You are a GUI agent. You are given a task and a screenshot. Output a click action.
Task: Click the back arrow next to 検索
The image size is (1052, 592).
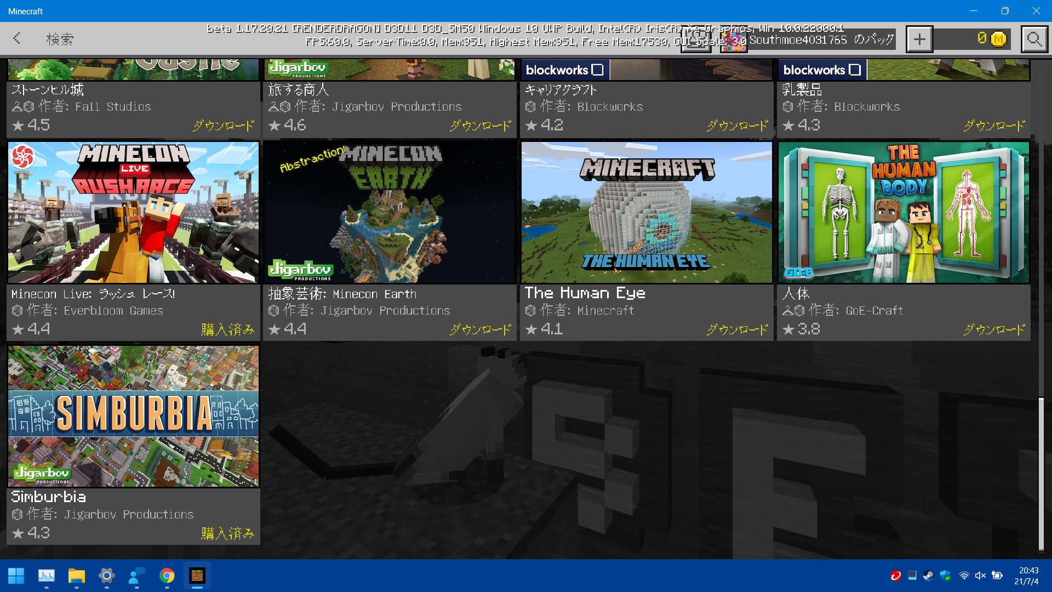pyautogui.click(x=17, y=38)
